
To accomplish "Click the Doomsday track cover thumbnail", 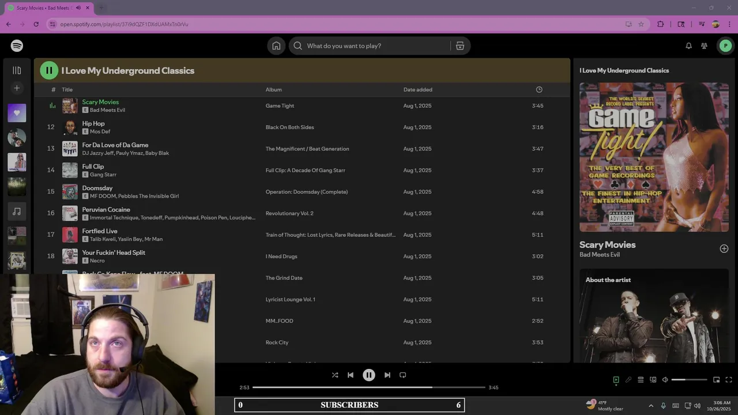I will pos(70,191).
